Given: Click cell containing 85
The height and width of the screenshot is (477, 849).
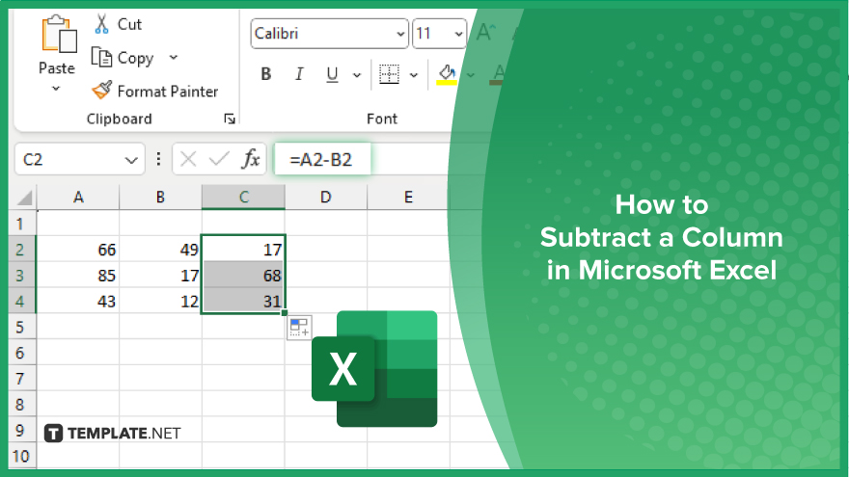Looking at the screenshot, I should coord(78,276).
